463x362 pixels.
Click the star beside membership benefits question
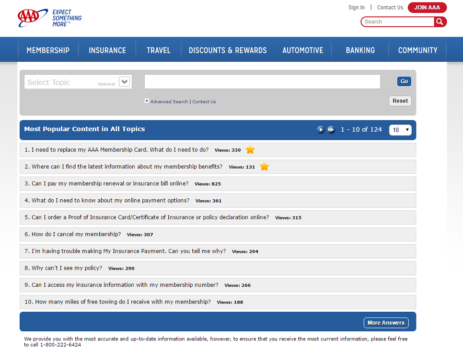coord(264,167)
